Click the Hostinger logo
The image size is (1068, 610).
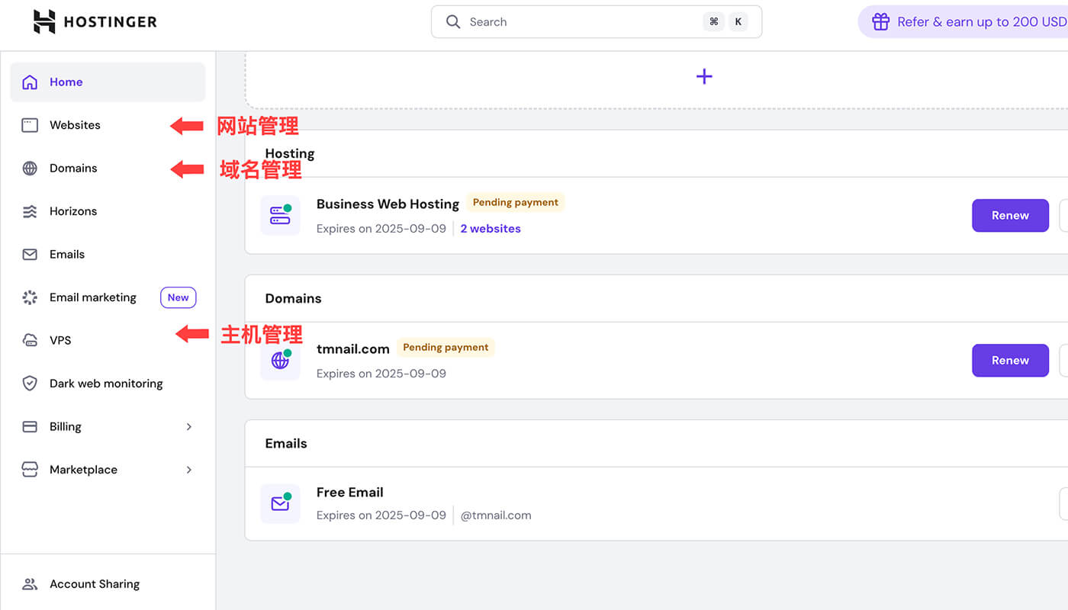[x=95, y=21]
